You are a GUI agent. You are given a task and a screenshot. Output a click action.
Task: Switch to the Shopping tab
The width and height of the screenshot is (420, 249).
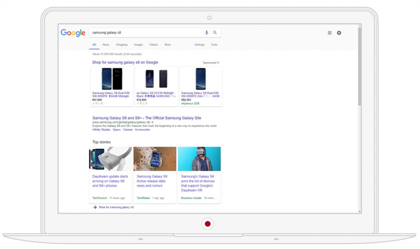121,45
